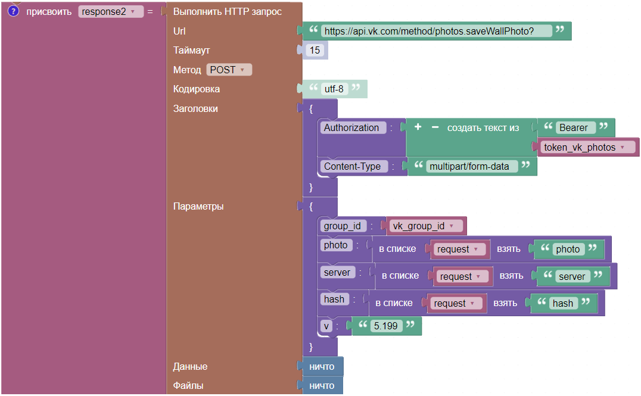Edit the photo parameter key

(336, 245)
